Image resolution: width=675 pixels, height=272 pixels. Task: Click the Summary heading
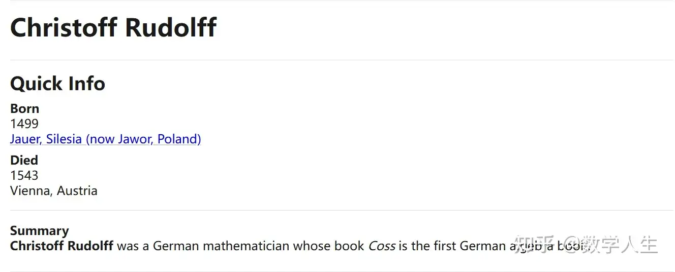pyautogui.click(x=39, y=231)
